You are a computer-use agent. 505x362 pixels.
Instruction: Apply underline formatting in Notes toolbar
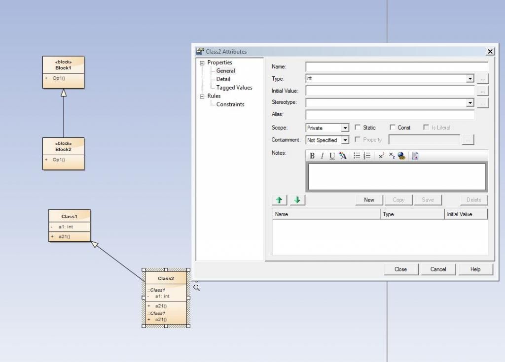pos(332,156)
